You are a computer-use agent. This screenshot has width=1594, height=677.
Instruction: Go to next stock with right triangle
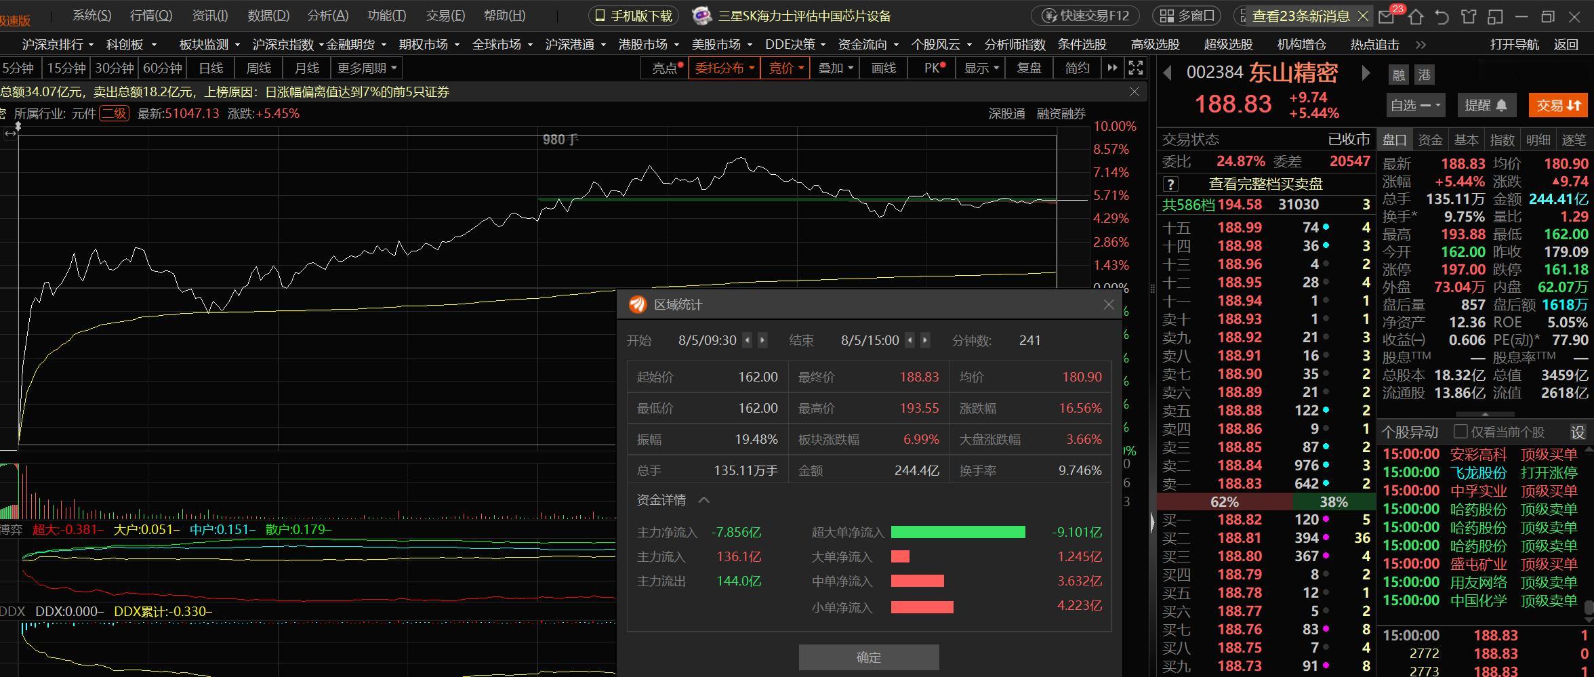click(1366, 73)
